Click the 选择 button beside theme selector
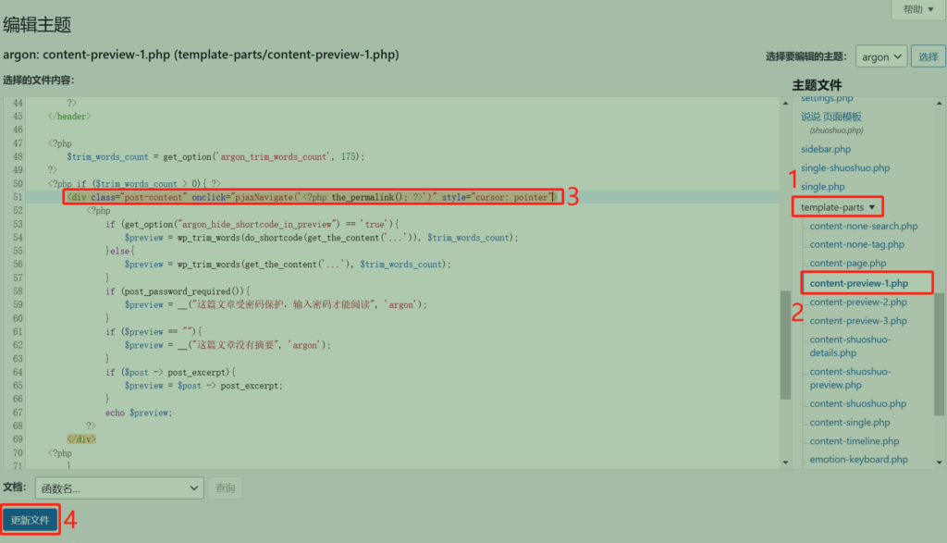The image size is (947, 543). click(928, 57)
